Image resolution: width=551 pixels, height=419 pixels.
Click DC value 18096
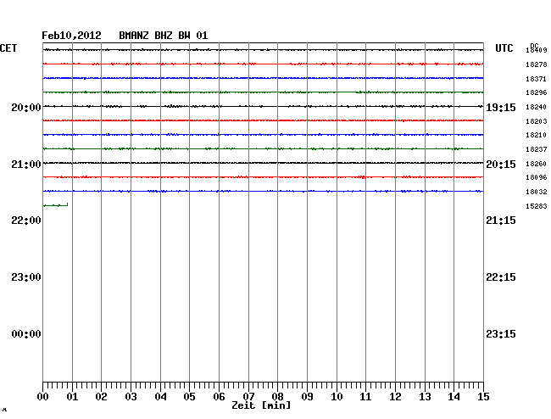[x=537, y=177]
